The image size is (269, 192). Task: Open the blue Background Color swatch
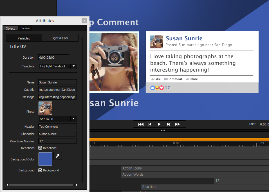pos(45,159)
